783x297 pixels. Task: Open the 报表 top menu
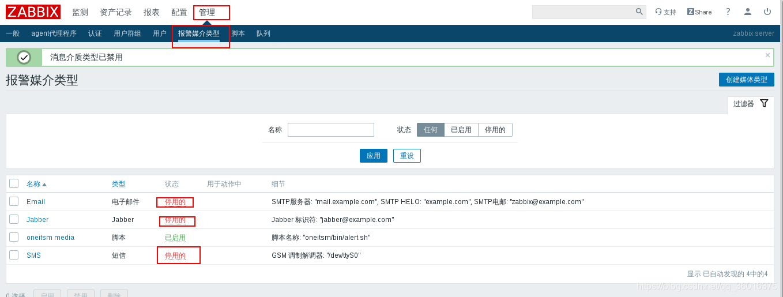(152, 12)
